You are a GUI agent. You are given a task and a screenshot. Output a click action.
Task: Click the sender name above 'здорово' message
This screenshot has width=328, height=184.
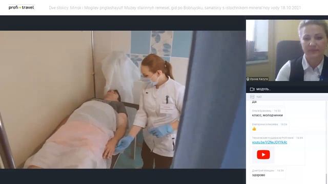263,170
